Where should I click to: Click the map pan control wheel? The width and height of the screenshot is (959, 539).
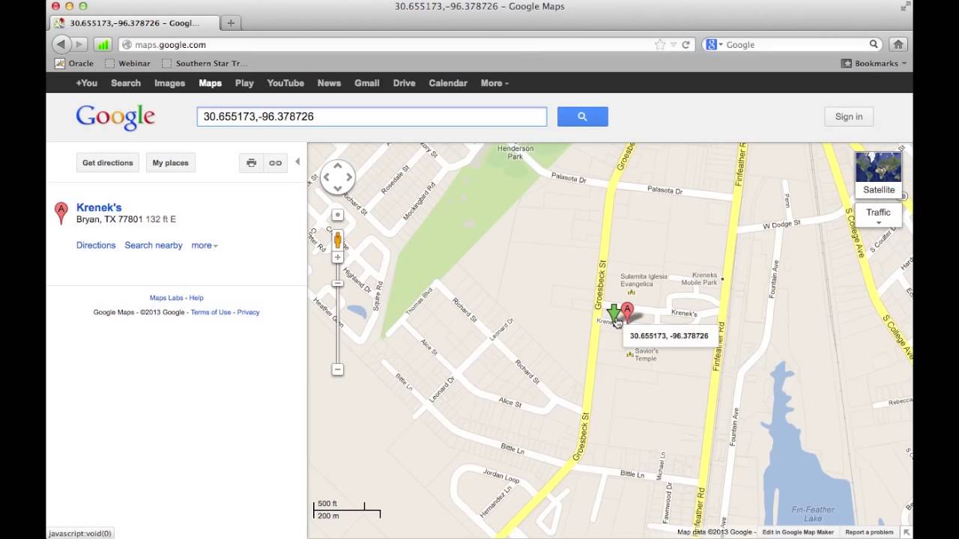coord(338,177)
